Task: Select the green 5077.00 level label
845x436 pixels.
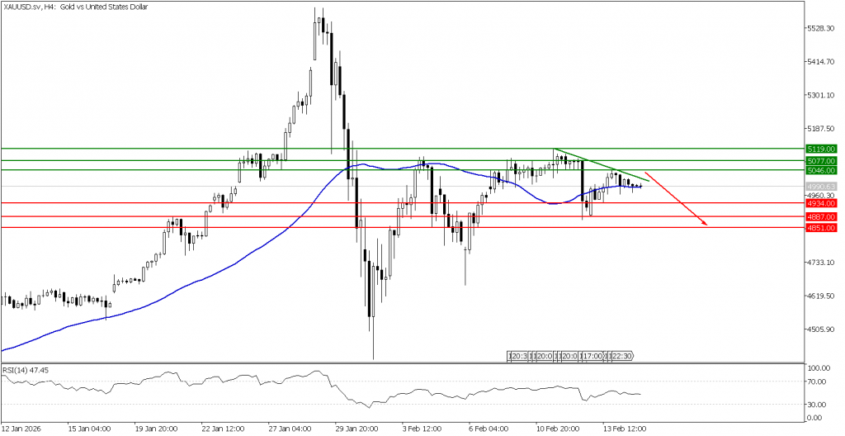Action: click(824, 160)
